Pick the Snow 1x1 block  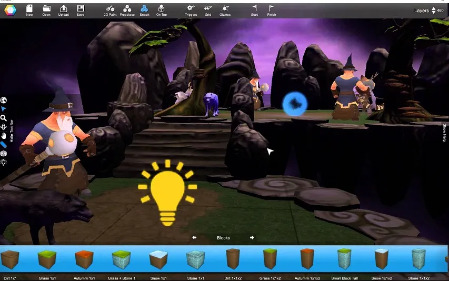point(158,259)
